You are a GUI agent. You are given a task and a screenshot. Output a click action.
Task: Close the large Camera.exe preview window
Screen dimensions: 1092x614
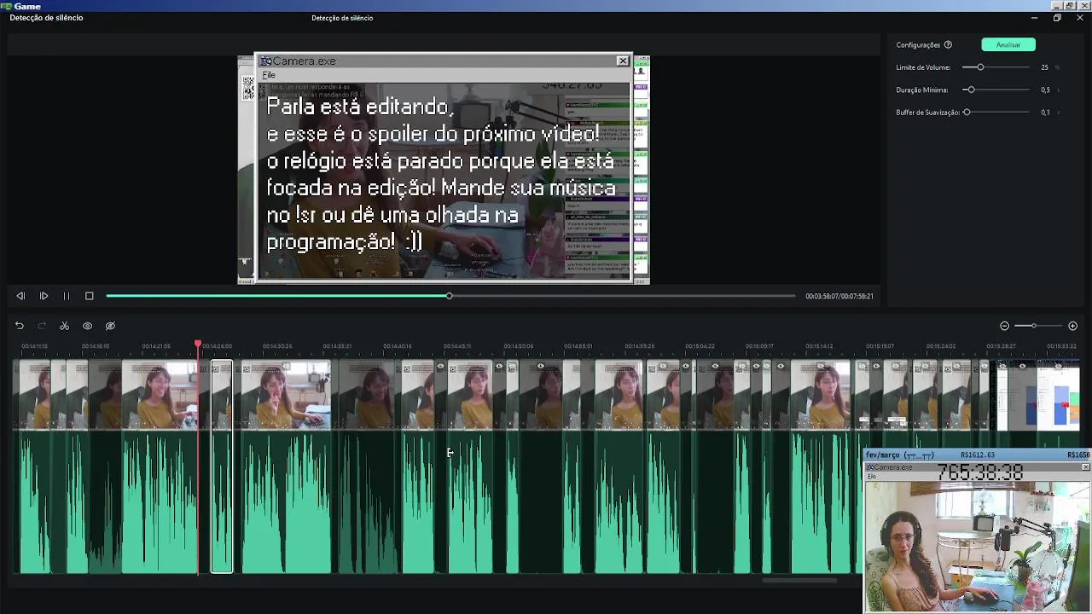pos(623,61)
